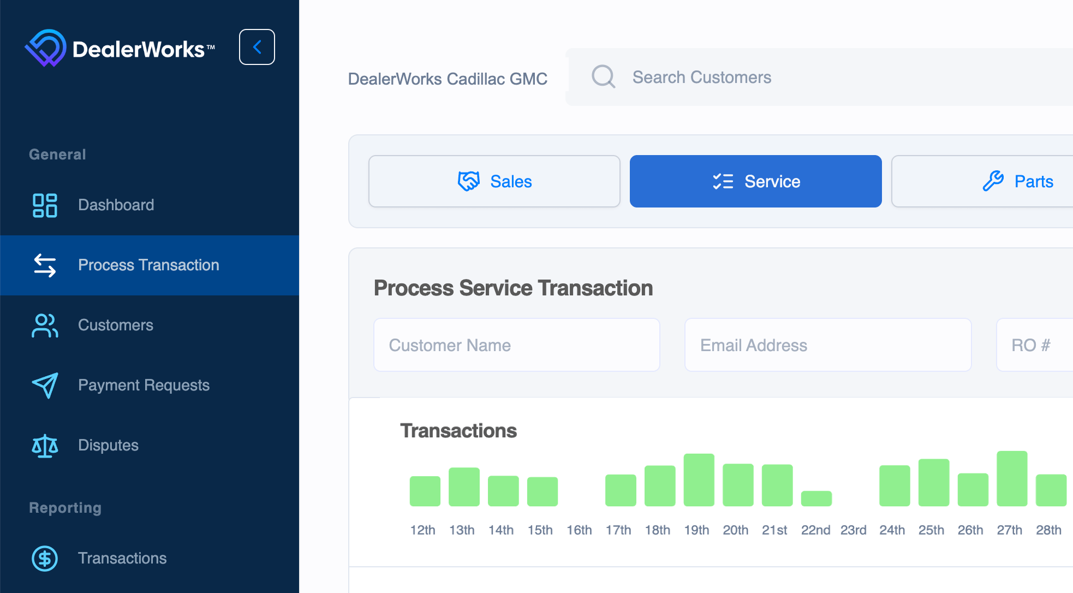Focus the Email Address input
1073x593 pixels.
tap(827, 345)
